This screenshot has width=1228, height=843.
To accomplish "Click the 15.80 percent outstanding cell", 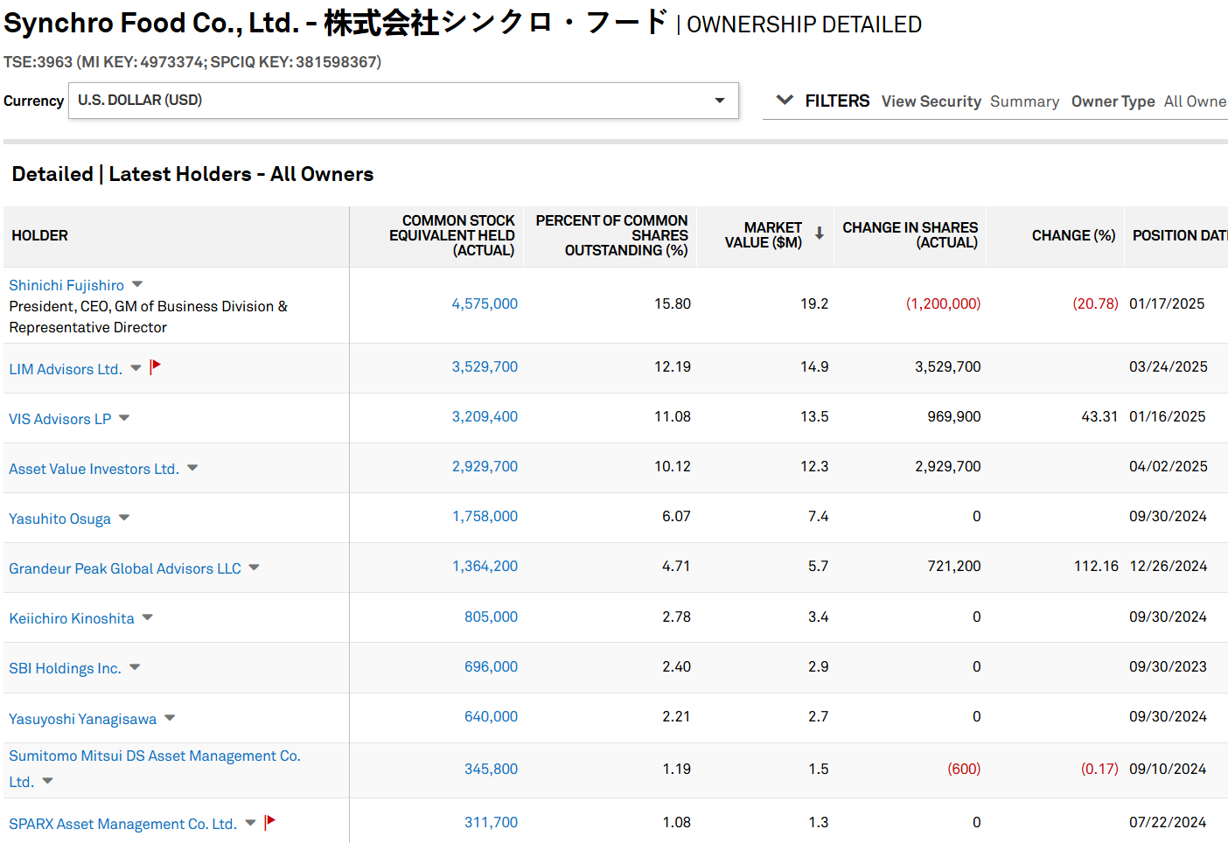I will (673, 303).
